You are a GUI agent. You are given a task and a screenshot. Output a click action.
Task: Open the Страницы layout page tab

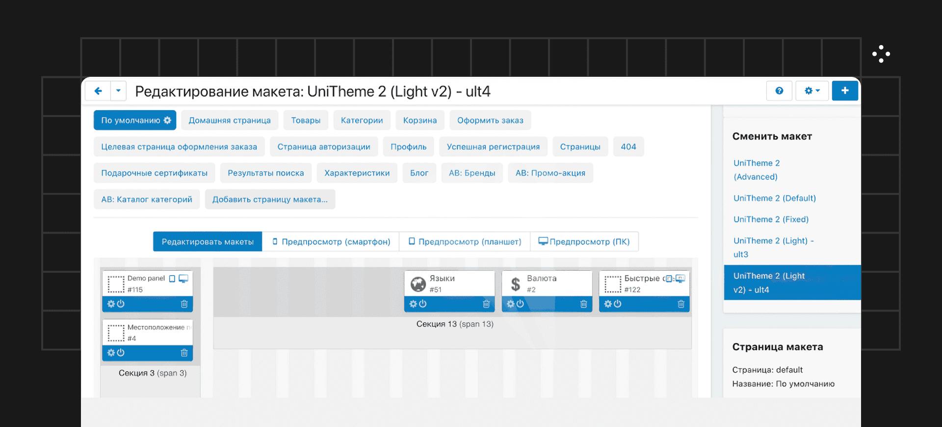tap(580, 147)
